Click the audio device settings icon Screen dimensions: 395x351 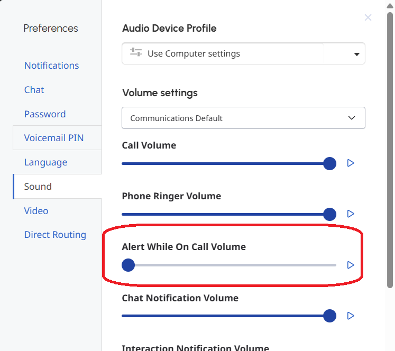(136, 53)
